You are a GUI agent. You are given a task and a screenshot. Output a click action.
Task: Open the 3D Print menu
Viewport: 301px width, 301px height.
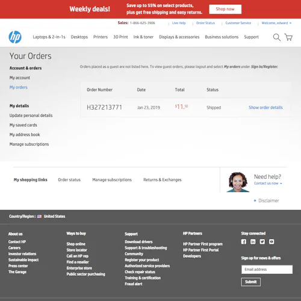120,37
